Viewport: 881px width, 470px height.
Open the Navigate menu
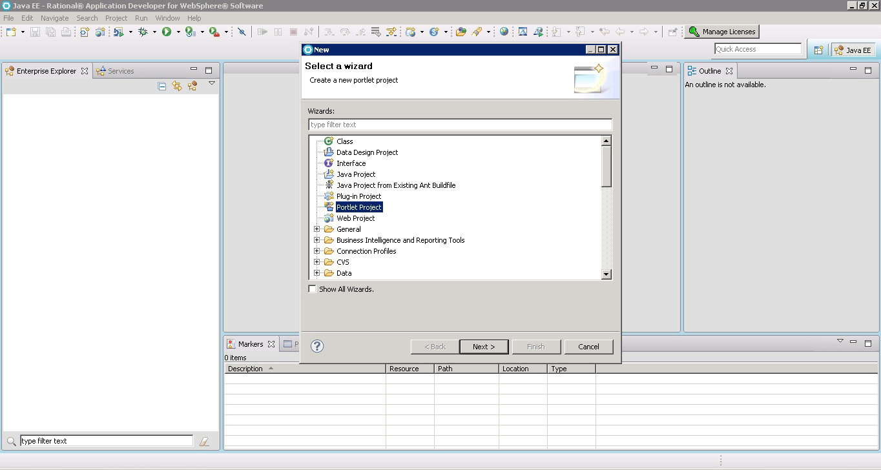54,18
